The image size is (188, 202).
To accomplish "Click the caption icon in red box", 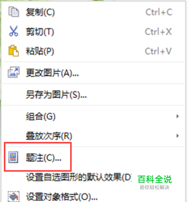I will coord(13,157).
